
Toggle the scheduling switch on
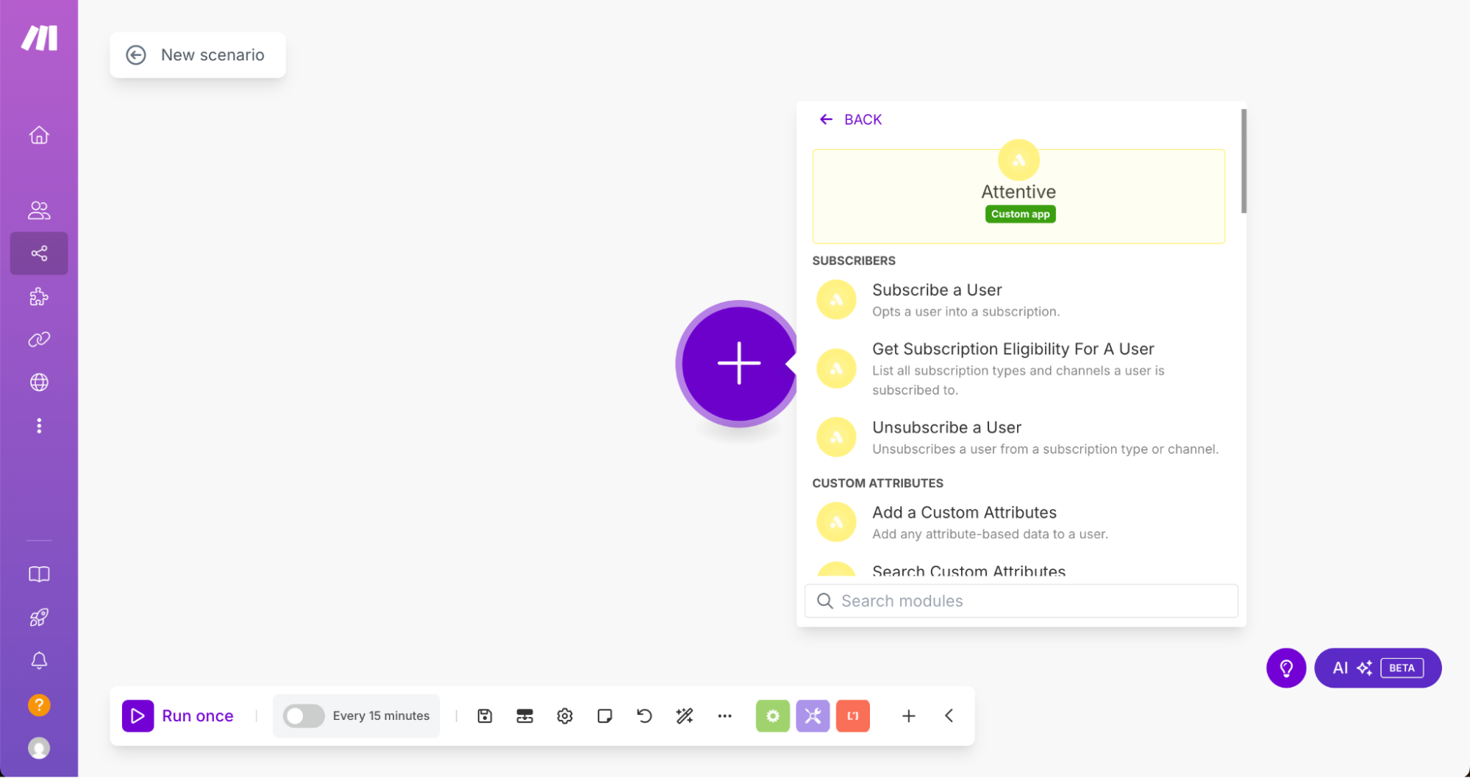303,716
